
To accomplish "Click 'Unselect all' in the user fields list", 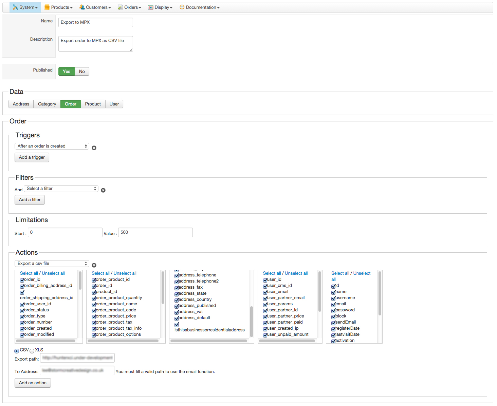I will tap(296, 273).
